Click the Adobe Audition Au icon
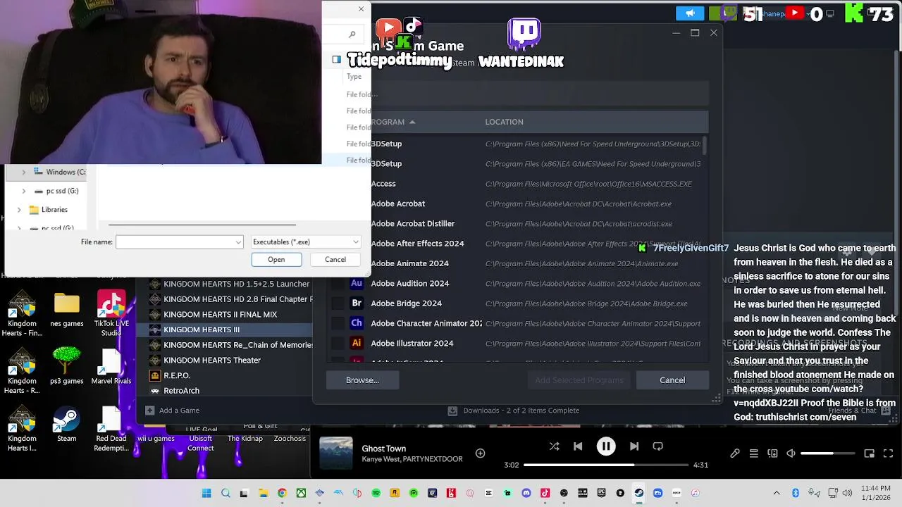902x507 pixels. tap(357, 283)
